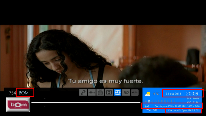Click the Vu+ Uno4K - OpenSPA 7.3.002 label
The height and width of the screenshot is (116, 206).
point(184,111)
